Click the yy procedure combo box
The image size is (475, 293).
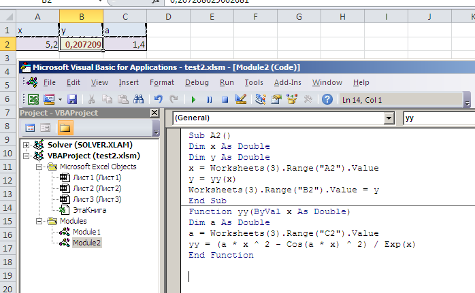[439, 118]
